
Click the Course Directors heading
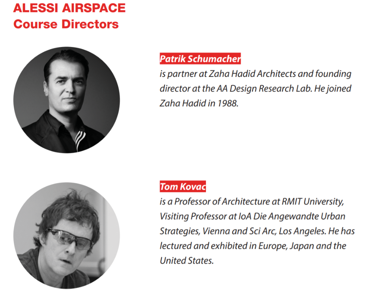pyautogui.click(x=66, y=24)
